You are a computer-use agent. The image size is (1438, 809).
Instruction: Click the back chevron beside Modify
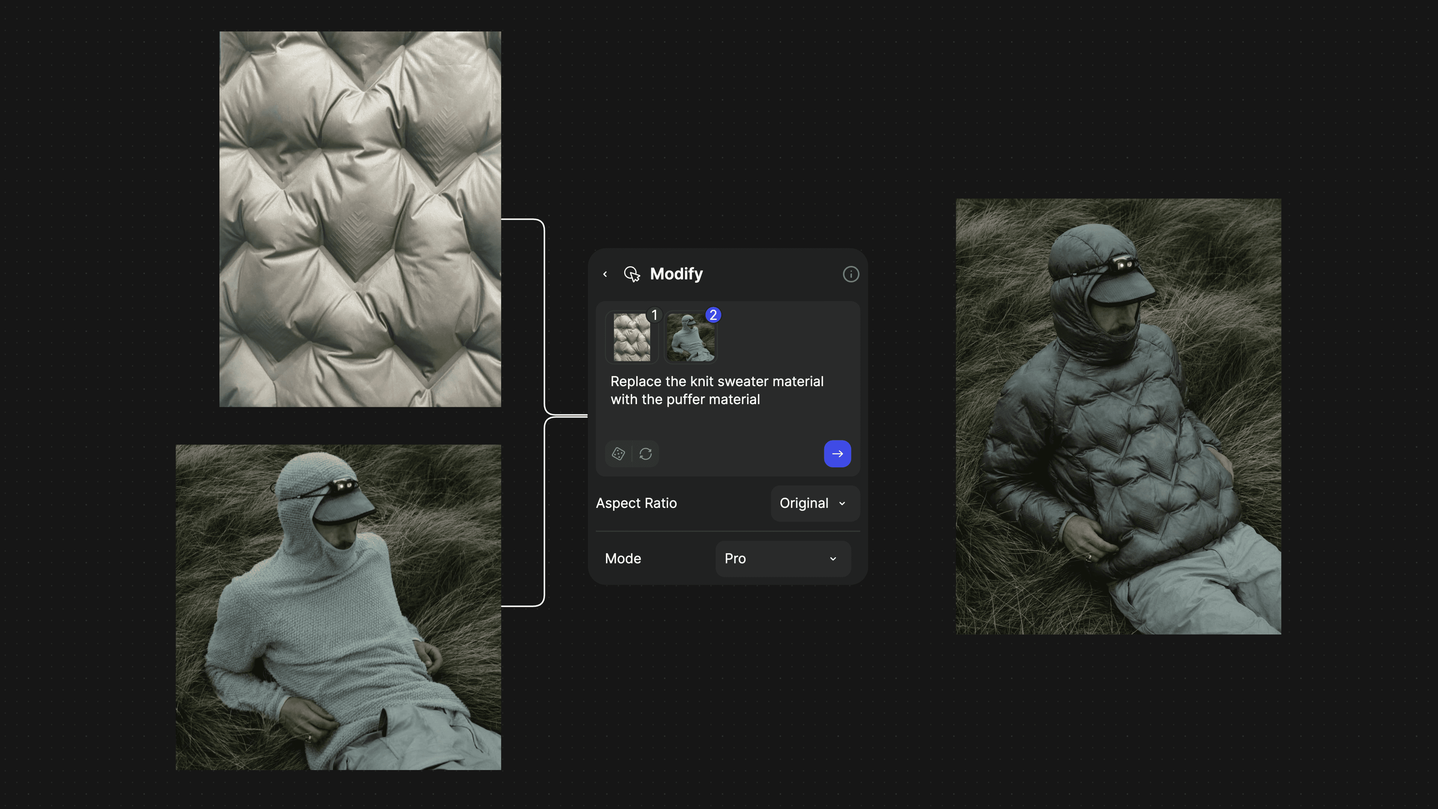[605, 274]
